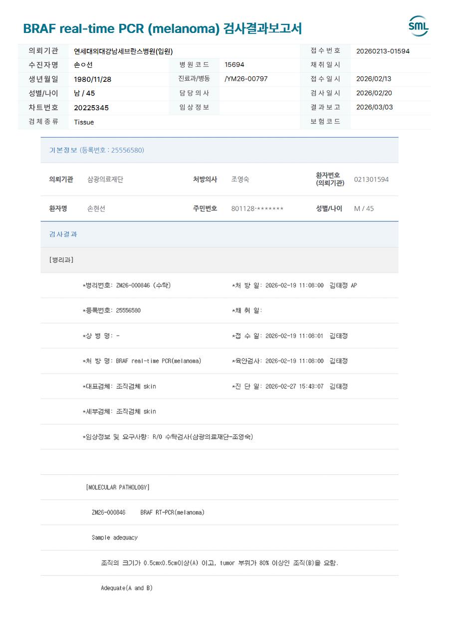The width and height of the screenshot is (449, 634).
Task: Click the 검사일시 value 2026/02/20
Action: click(x=374, y=93)
